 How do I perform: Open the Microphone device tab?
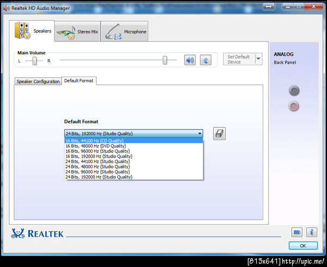point(124,32)
